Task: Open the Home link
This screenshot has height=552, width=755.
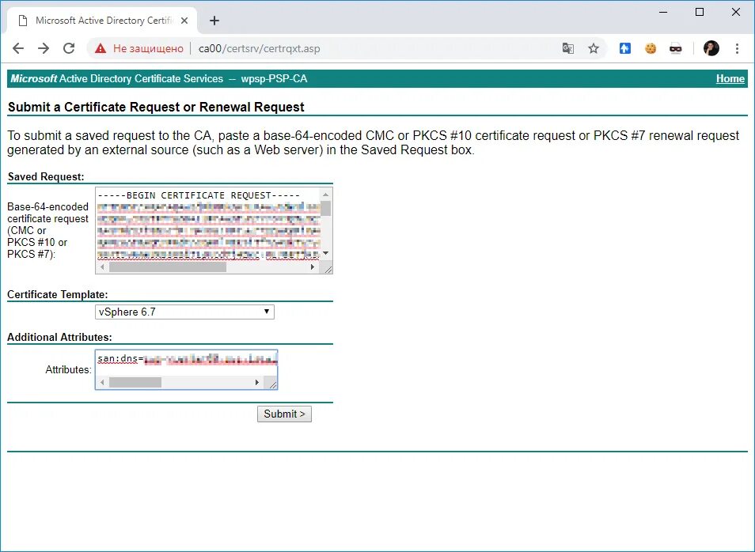Action: pyautogui.click(x=730, y=78)
